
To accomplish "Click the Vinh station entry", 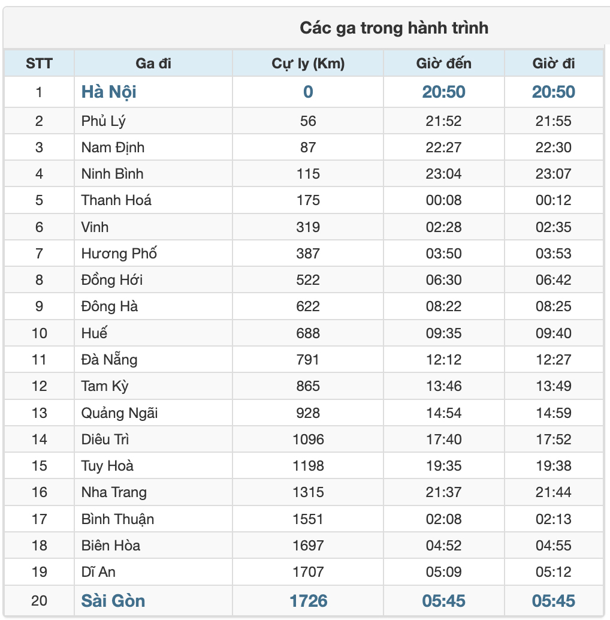I will pyautogui.click(x=95, y=227).
